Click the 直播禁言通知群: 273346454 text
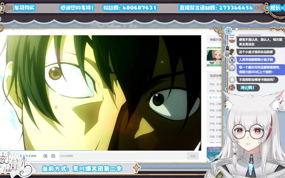The height and width of the screenshot is (178, 285). pos(216,8)
